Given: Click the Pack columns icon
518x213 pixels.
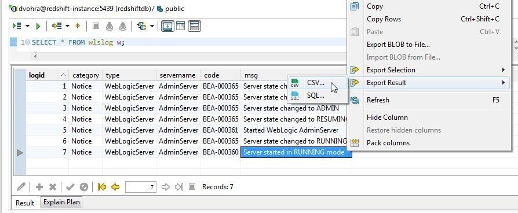Looking at the screenshot, I should (355, 143).
